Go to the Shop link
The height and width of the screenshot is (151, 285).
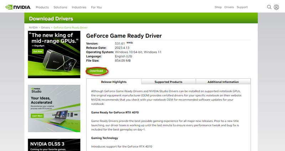(x=218, y=7)
